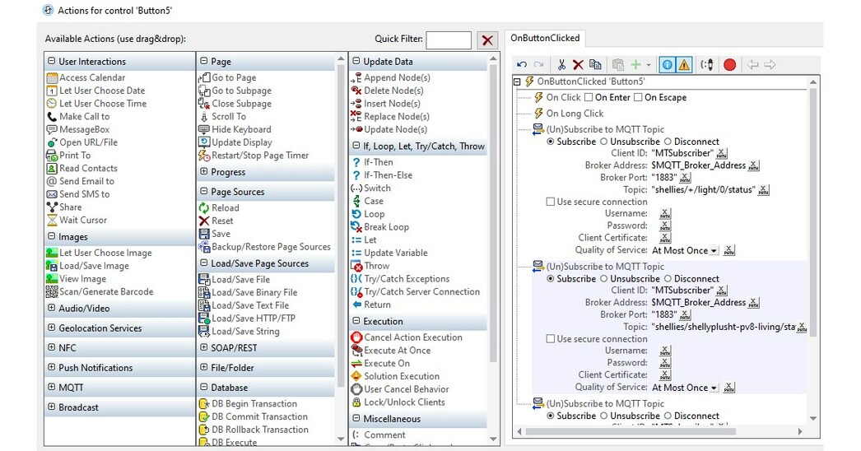Click the red X delete toolbar icon
Viewport: 861px width, 451px height.
(578, 65)
